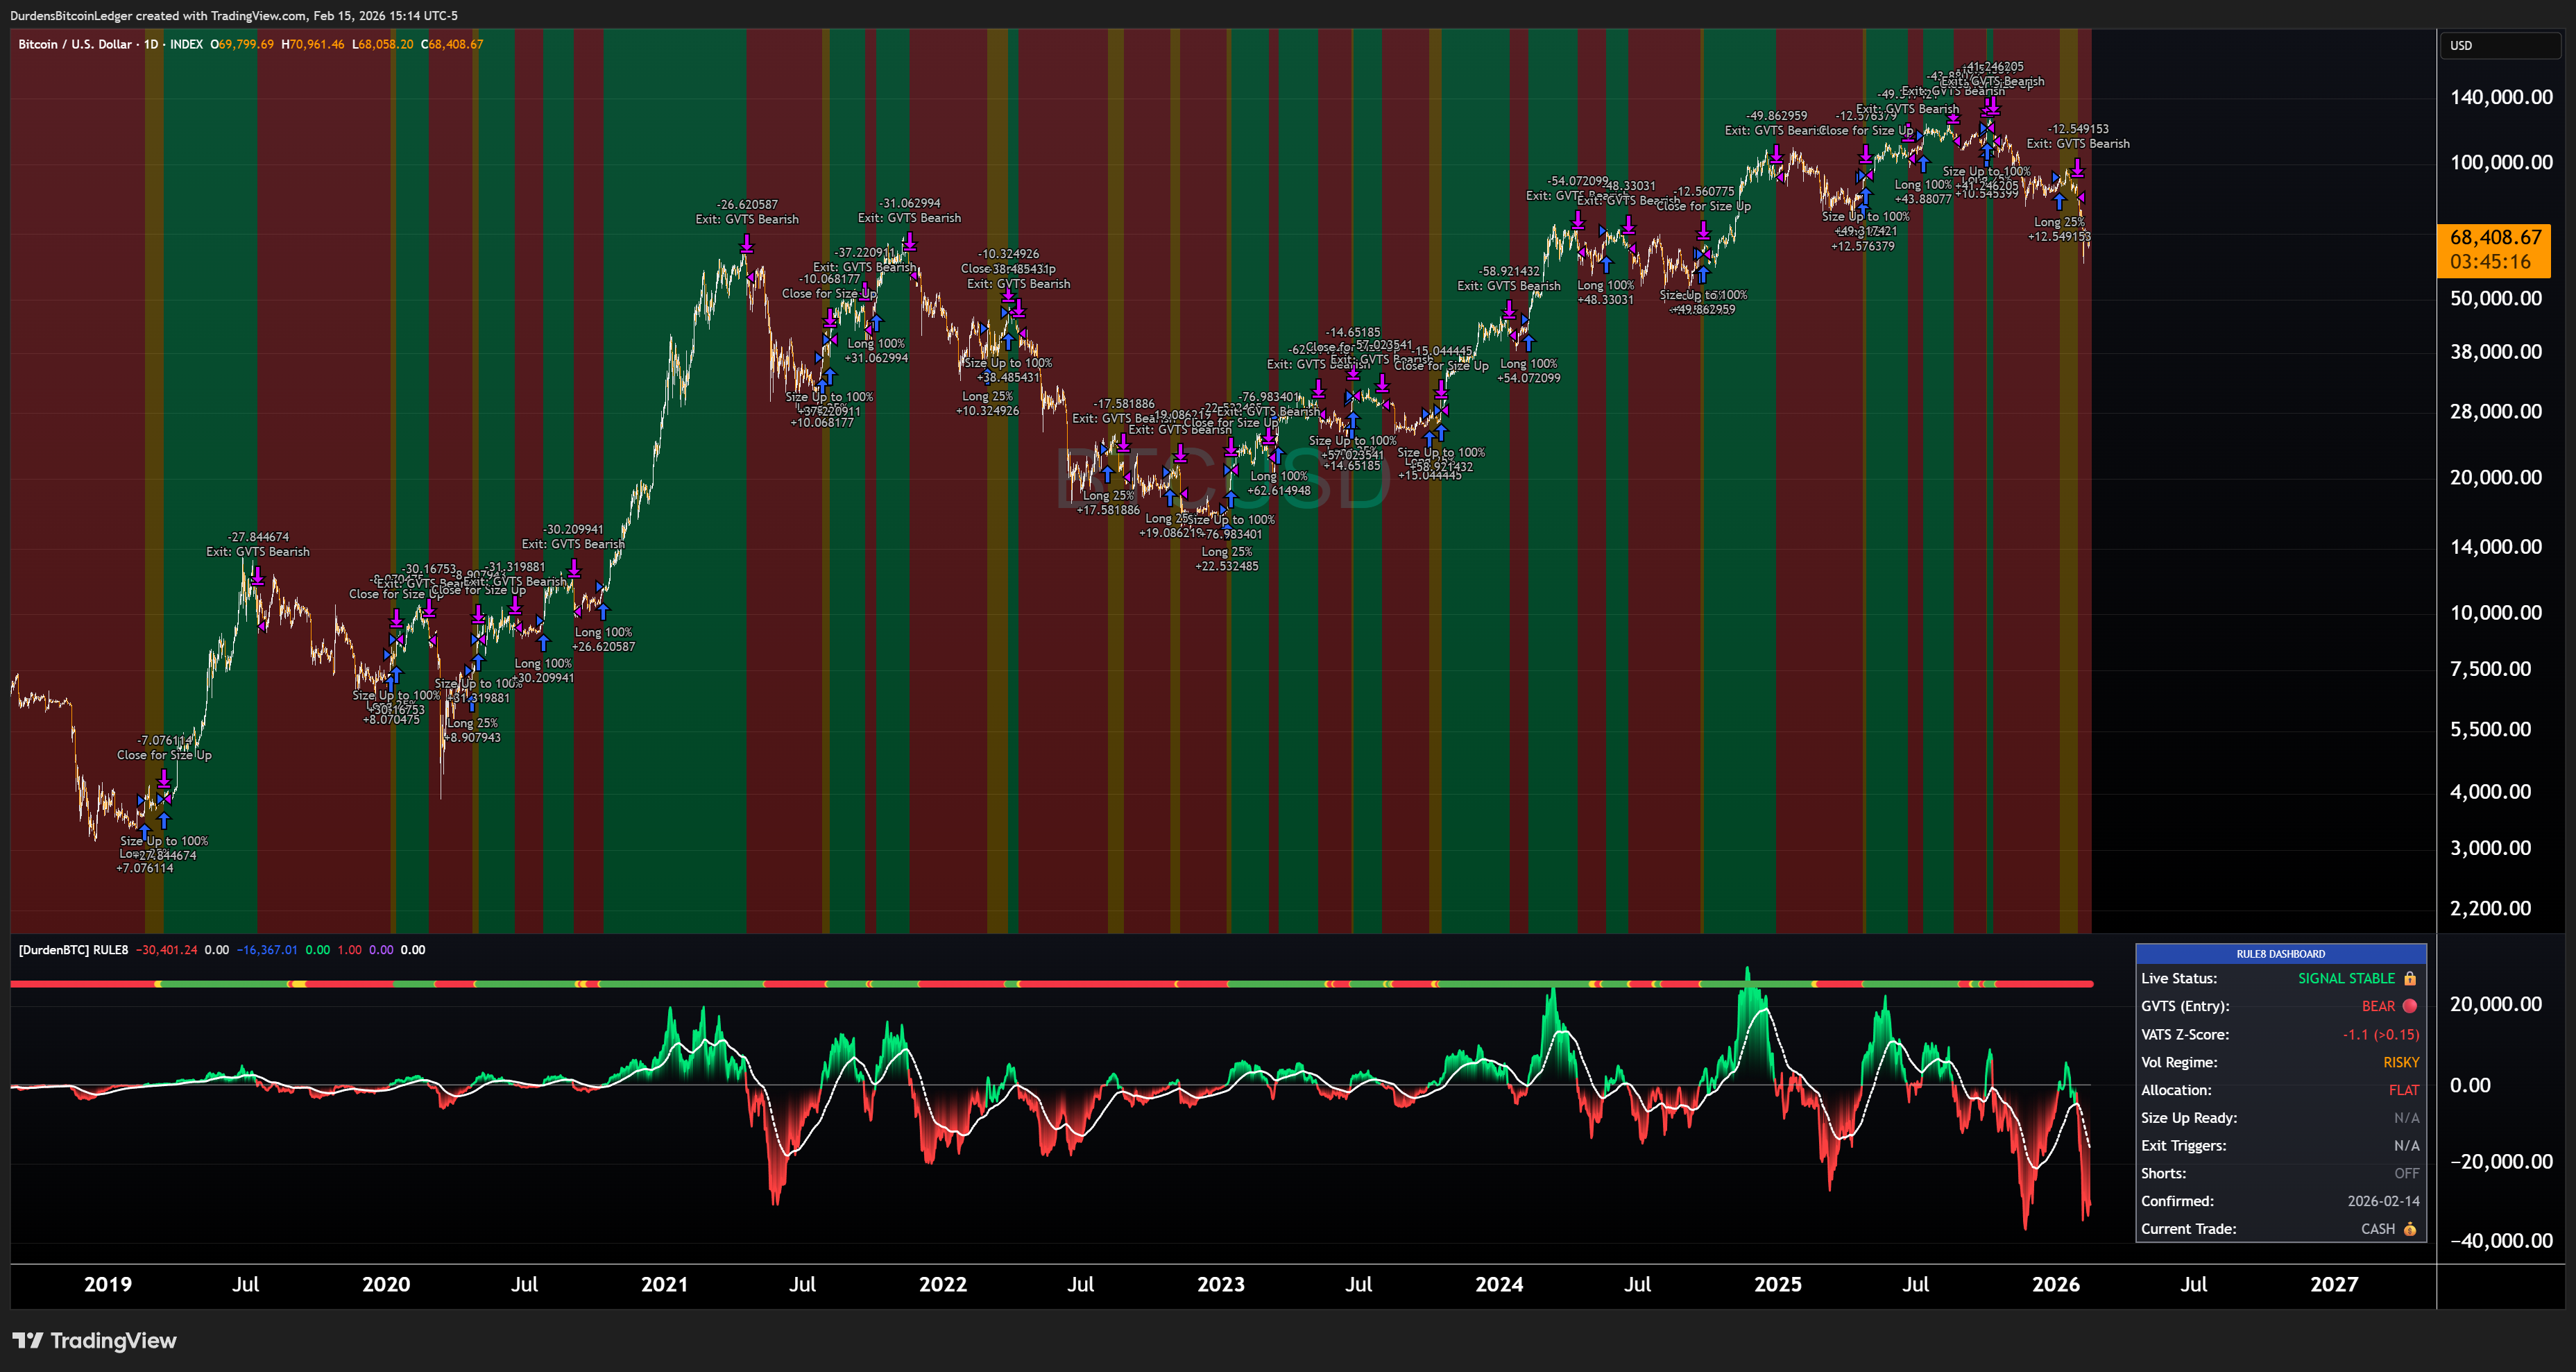2576x1372 pixels.
Task: Click the magenta exit arrow below -26.620587 label
Action: pyautogui.click(x=747, y=243)
